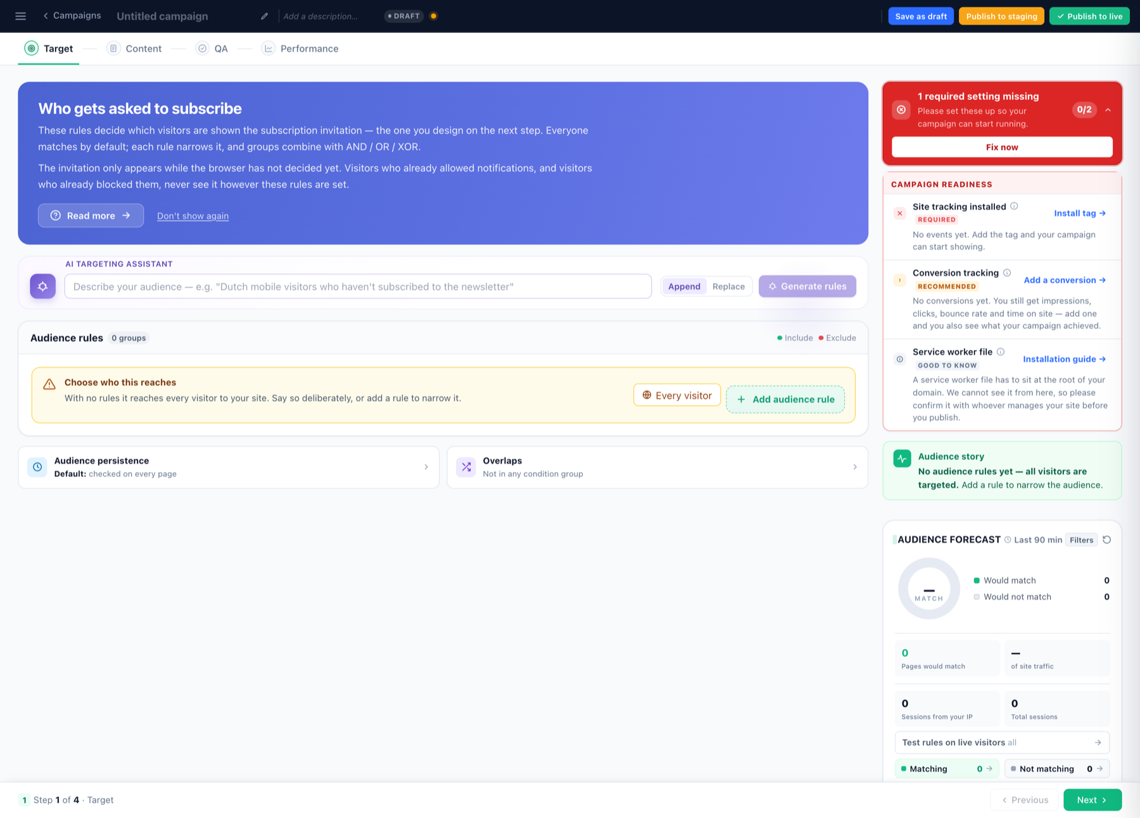This screenshot has width=1140, height=818.
Task: Focus the Describe your audience input
Action: (358, 286)
